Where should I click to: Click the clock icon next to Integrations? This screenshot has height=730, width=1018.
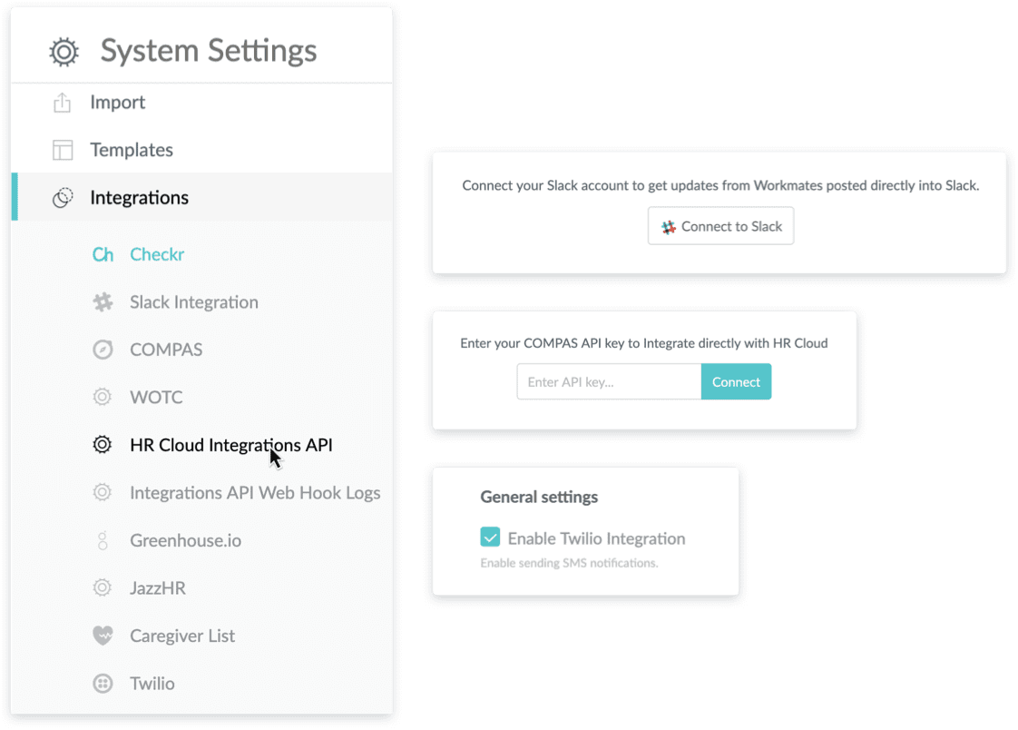pyautogui.click(x=63, y=197)
